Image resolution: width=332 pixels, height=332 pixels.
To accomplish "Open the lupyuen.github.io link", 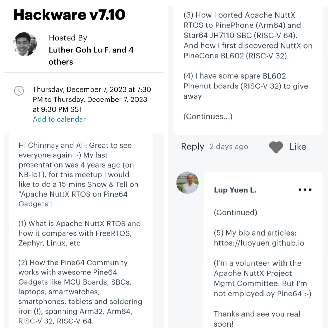I will [259, 243].
